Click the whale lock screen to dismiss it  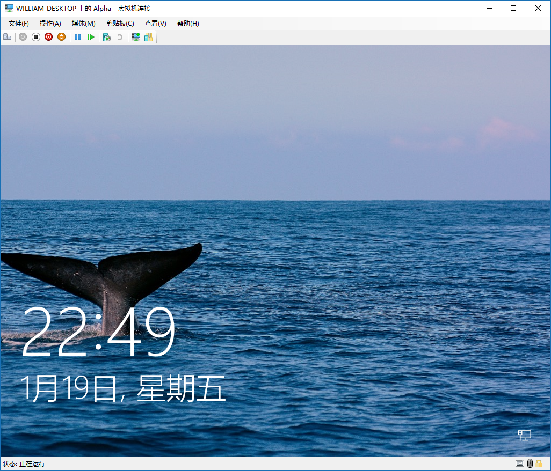point(275,241)
